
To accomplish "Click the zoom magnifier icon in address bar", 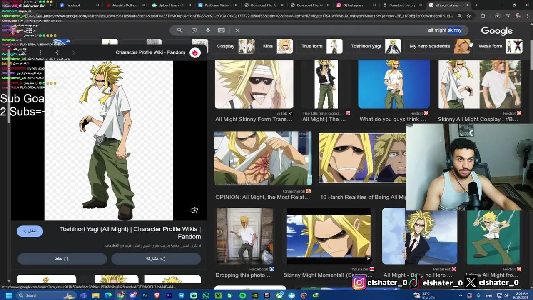I will (459, 16).
